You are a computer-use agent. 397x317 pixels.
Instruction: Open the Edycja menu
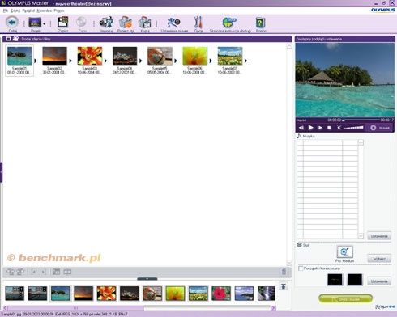(15, 11)
